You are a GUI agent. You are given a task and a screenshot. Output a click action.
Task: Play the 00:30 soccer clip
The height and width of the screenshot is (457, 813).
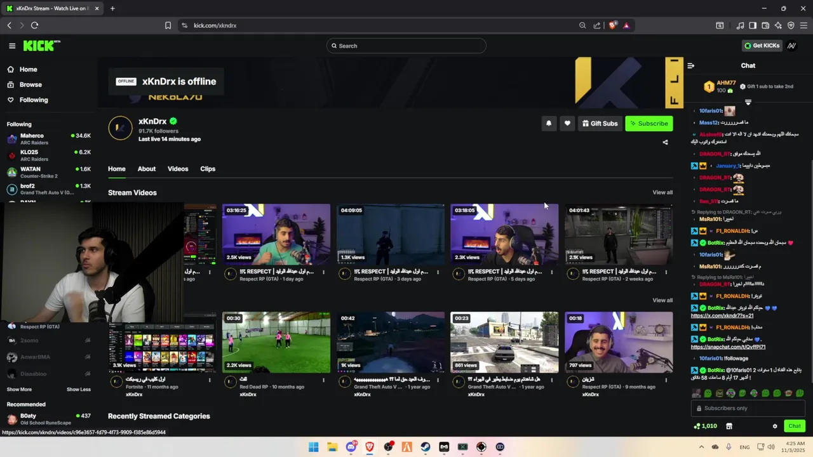(x=276, y=342)
